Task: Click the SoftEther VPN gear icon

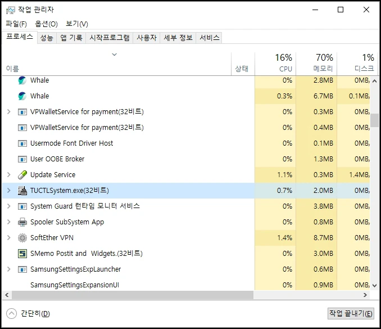Action: 22,238
